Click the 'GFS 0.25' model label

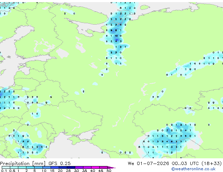point(59,164)
